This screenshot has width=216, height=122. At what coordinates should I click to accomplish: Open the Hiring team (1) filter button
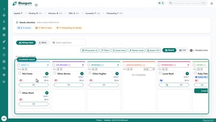(90, 50)
